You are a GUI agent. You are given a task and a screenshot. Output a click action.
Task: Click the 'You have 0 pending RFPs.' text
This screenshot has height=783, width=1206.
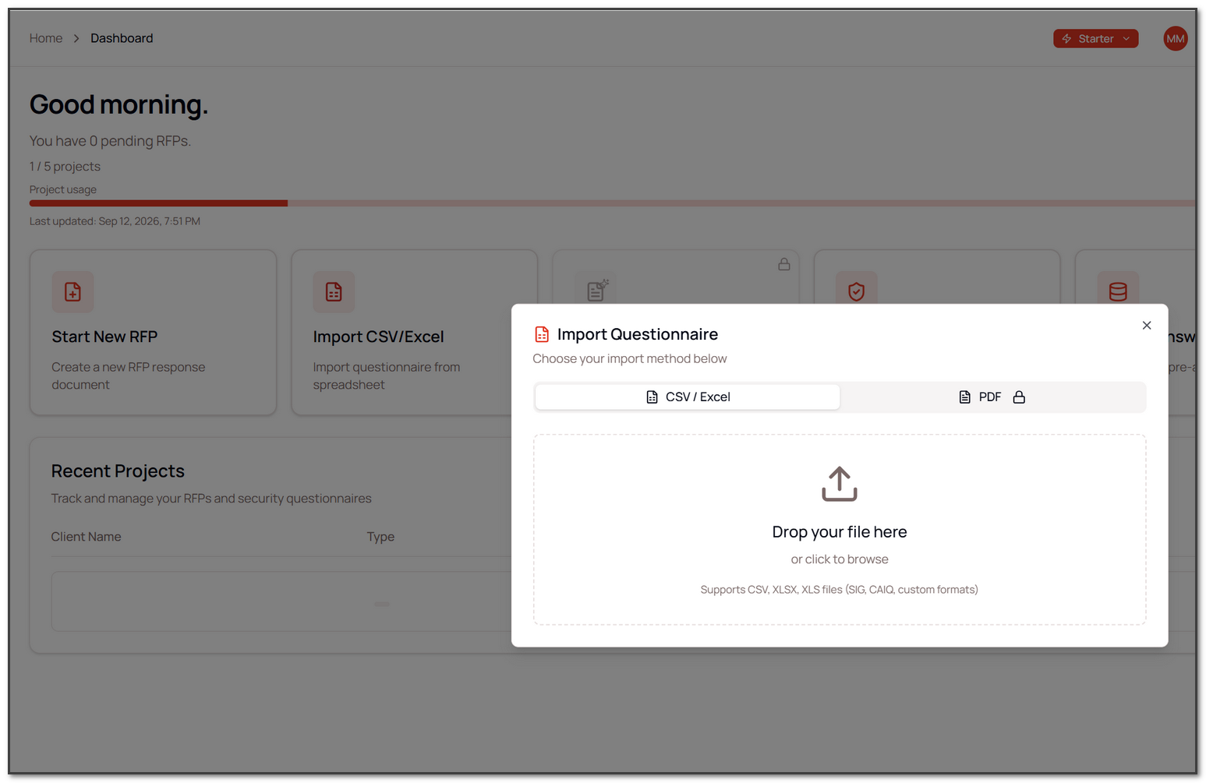[x=110, y=141]
